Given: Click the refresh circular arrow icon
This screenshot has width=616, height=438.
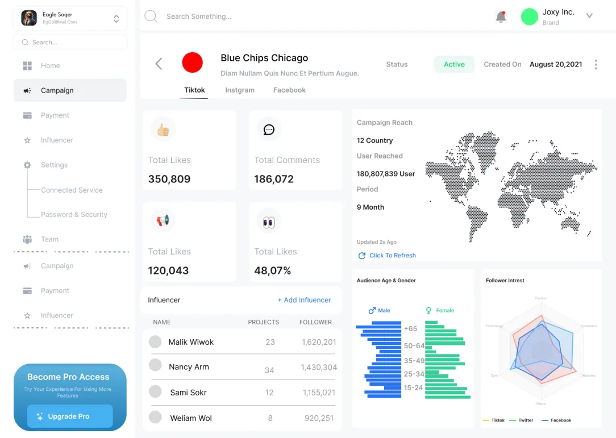Looking at the screenshot, I should pos(362,256).
